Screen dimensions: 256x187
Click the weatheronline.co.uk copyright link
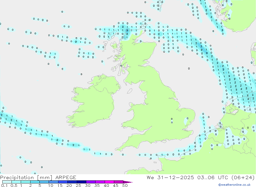234,185
